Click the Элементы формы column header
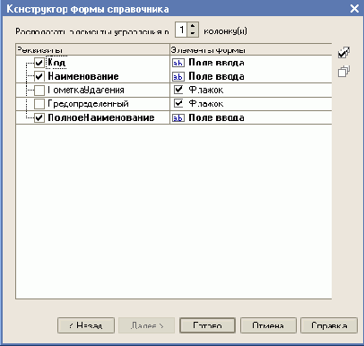This screenshot has width=364, height=346. pos(251,49)
